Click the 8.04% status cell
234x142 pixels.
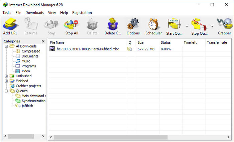166,49
